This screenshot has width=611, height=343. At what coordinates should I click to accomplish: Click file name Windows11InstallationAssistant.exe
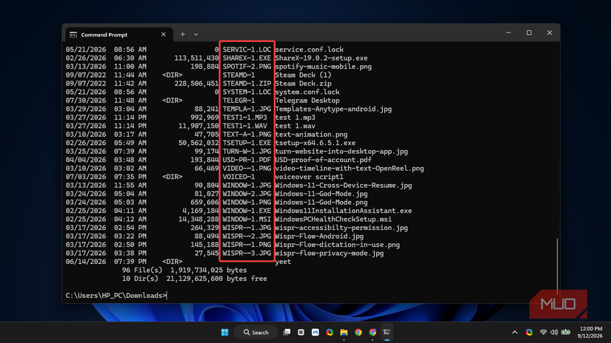coord(344,211)
